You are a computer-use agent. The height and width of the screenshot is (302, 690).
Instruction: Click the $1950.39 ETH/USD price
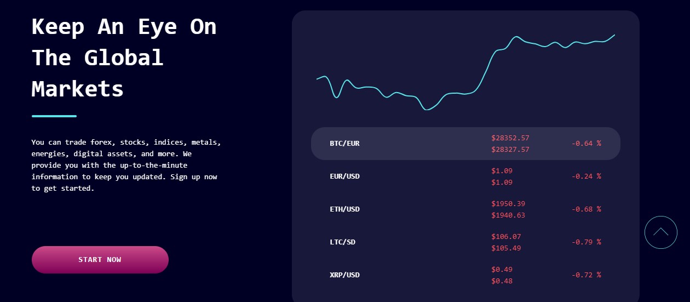pos(508,204)
